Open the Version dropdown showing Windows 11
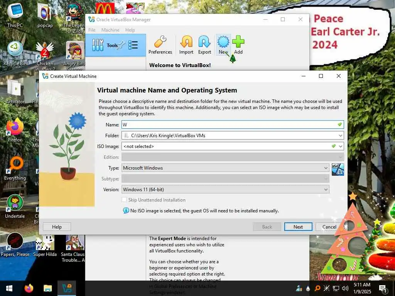Screen dimensions: 395x296 225,190
